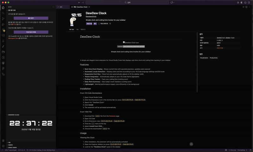253x152 pixels.
Task: Click the notifications bell in status bar
Action: pos(250,150)
